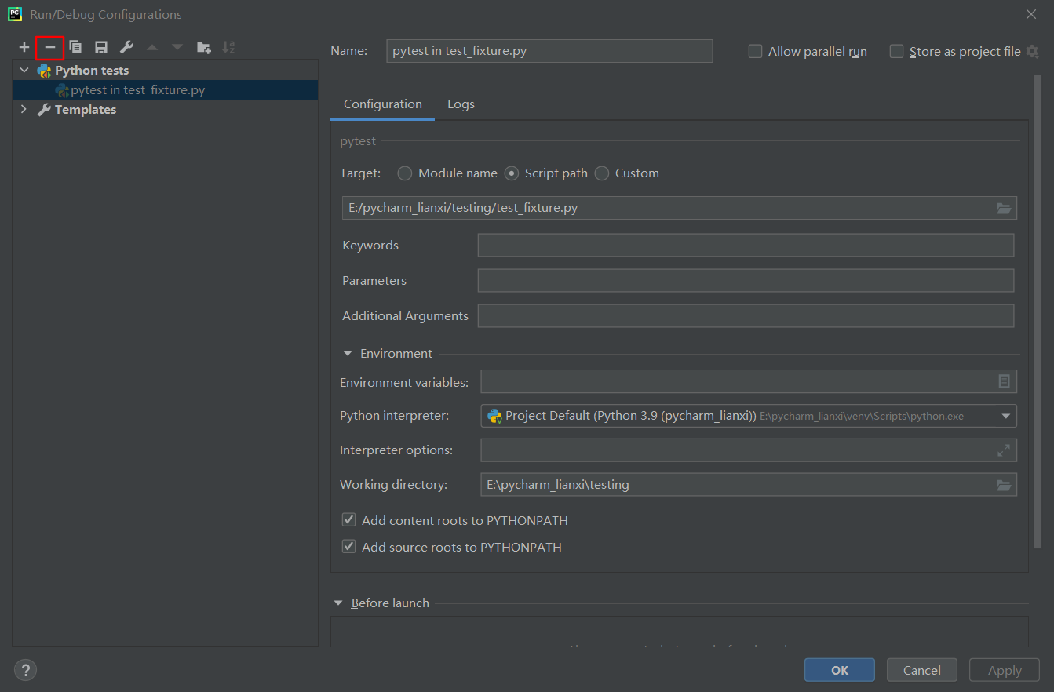Toggle Add content roots to PYTHONPATH
Screen dimensions: 1054x692
[x=349, y=520]
